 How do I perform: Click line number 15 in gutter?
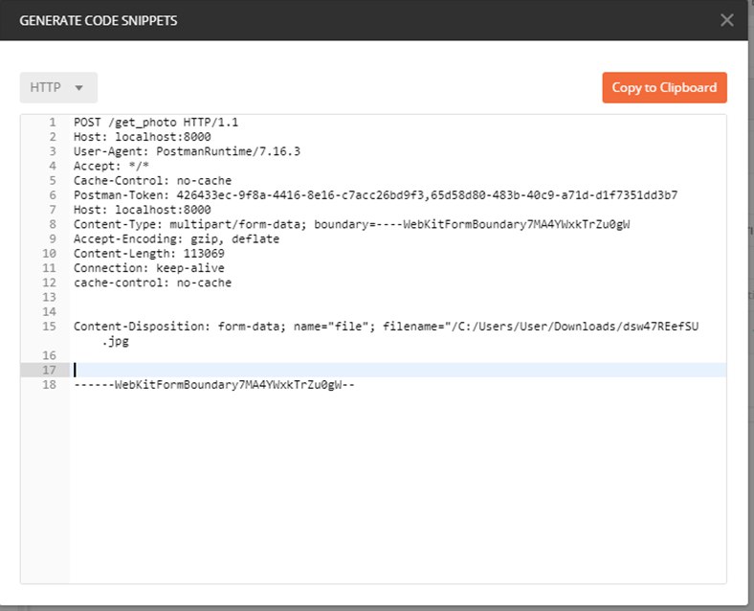pyautogui.click(x=49, y=327)
